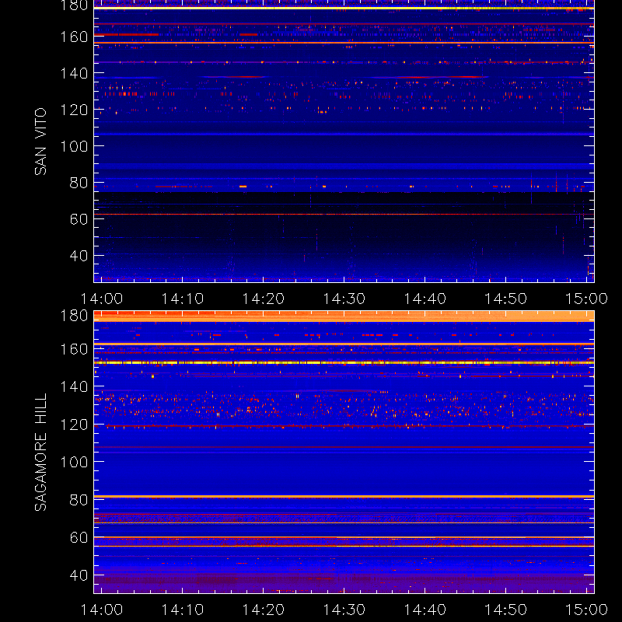Viewport: 622px width, 622px height.
Task: Click inside the Sagamore Hill spectrogram plot
Action: [x=344, y=453]
